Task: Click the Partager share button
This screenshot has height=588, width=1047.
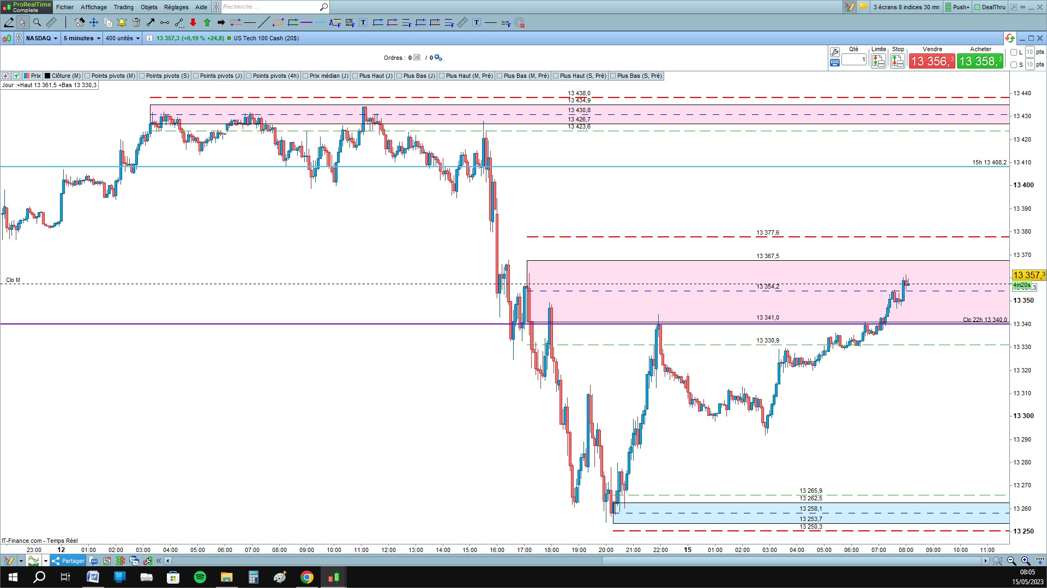Action: 68,561
